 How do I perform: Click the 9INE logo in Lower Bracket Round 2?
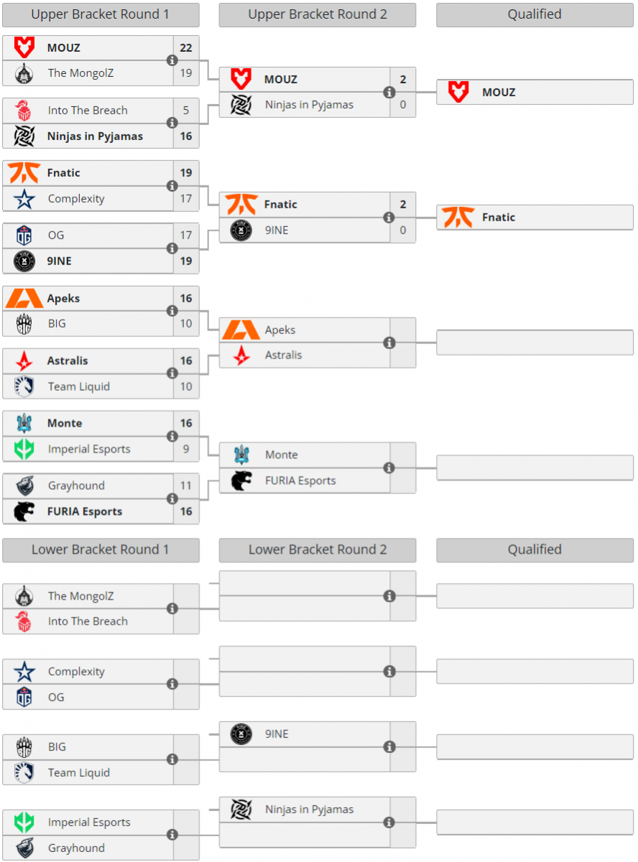[241, 734]
